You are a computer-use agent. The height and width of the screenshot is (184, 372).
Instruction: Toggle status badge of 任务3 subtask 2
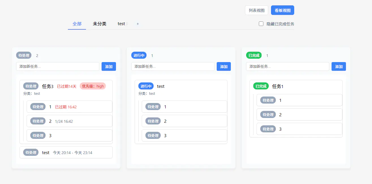tap(38, 121)
